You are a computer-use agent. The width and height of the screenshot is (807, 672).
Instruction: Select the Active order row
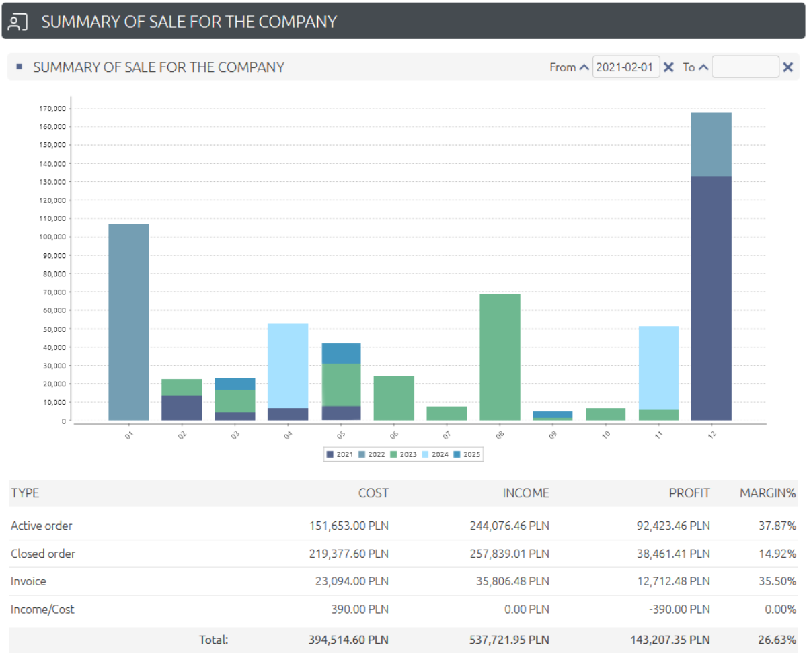tap(42, 526)
